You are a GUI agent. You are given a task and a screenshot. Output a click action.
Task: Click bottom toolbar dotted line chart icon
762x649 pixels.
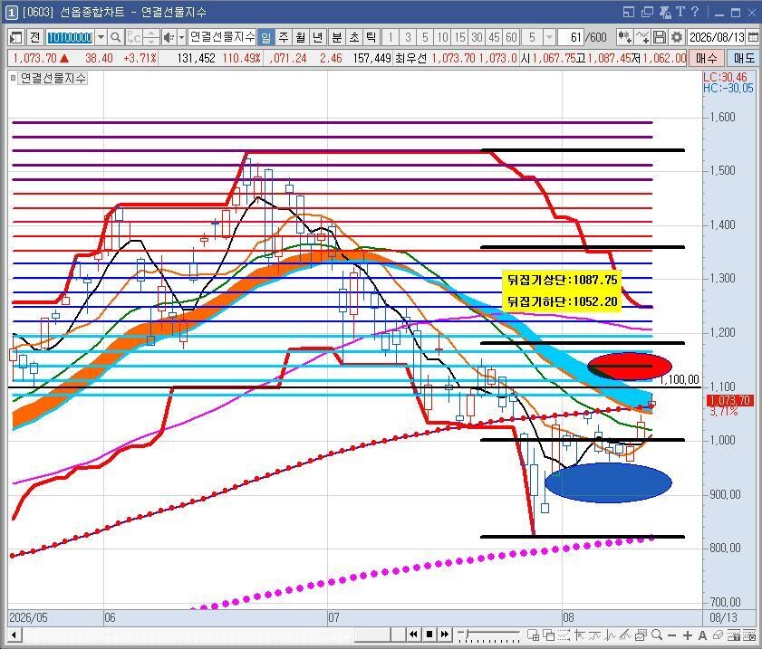(x=564, y=635)
